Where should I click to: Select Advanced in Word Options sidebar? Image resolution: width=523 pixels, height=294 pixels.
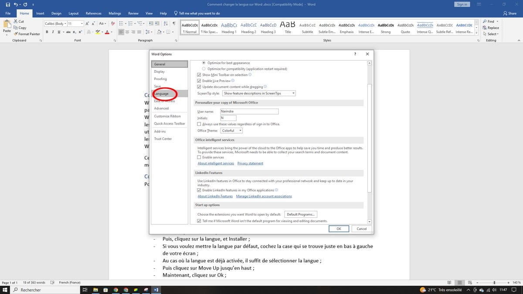pyautogui.click(x=170, y=108)
